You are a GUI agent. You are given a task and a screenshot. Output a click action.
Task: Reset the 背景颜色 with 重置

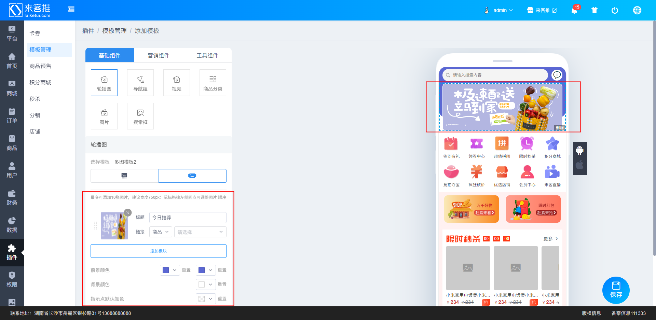[222, 284]
